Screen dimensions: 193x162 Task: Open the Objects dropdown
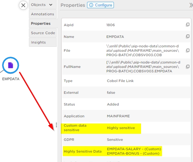[42, 5]
